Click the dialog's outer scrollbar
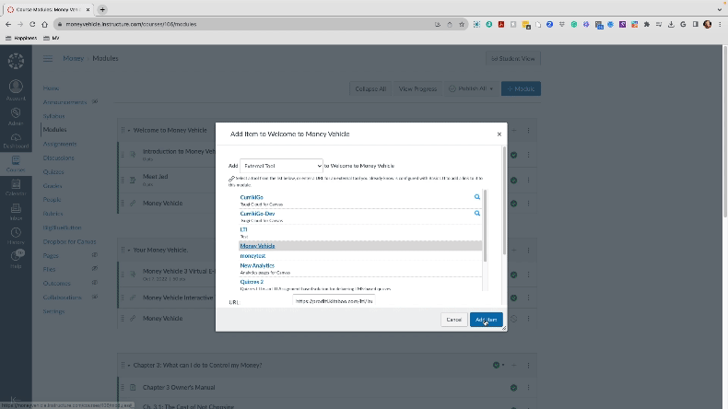Image resolution: width=728 pixels, height=409 pixels. click(x=504, y=201)
